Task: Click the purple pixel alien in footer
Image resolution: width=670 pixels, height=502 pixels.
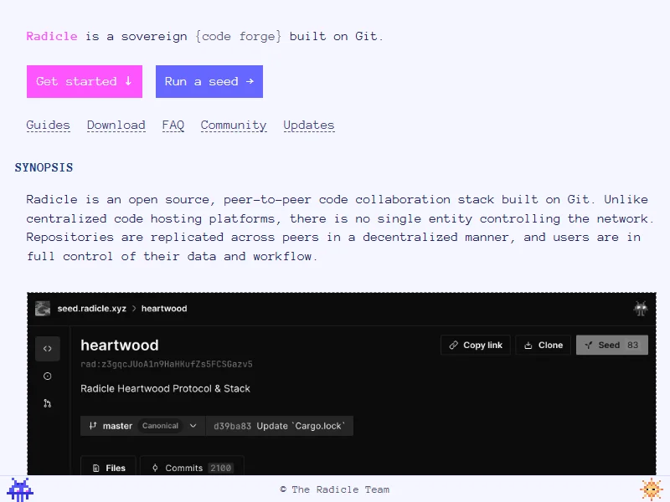Action: 20,489
